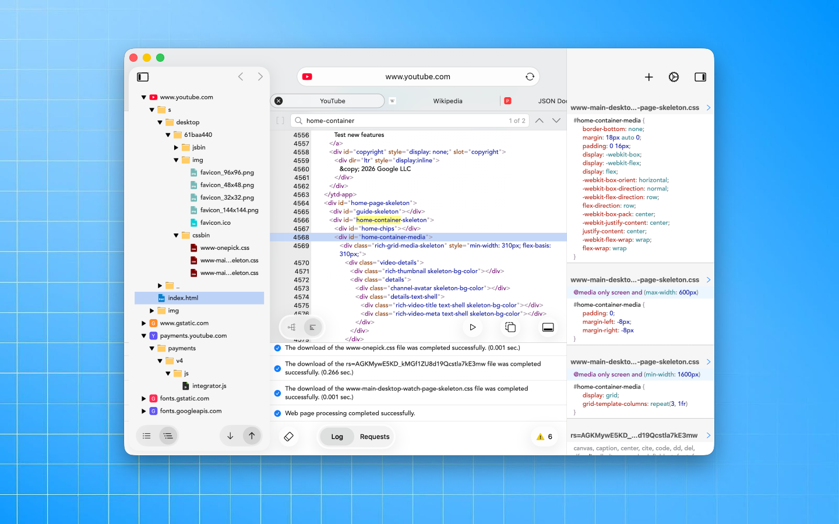The width and height of the screenshot is (839, 524).
Task: Go back with the left chevron
Action: [241, 77]
